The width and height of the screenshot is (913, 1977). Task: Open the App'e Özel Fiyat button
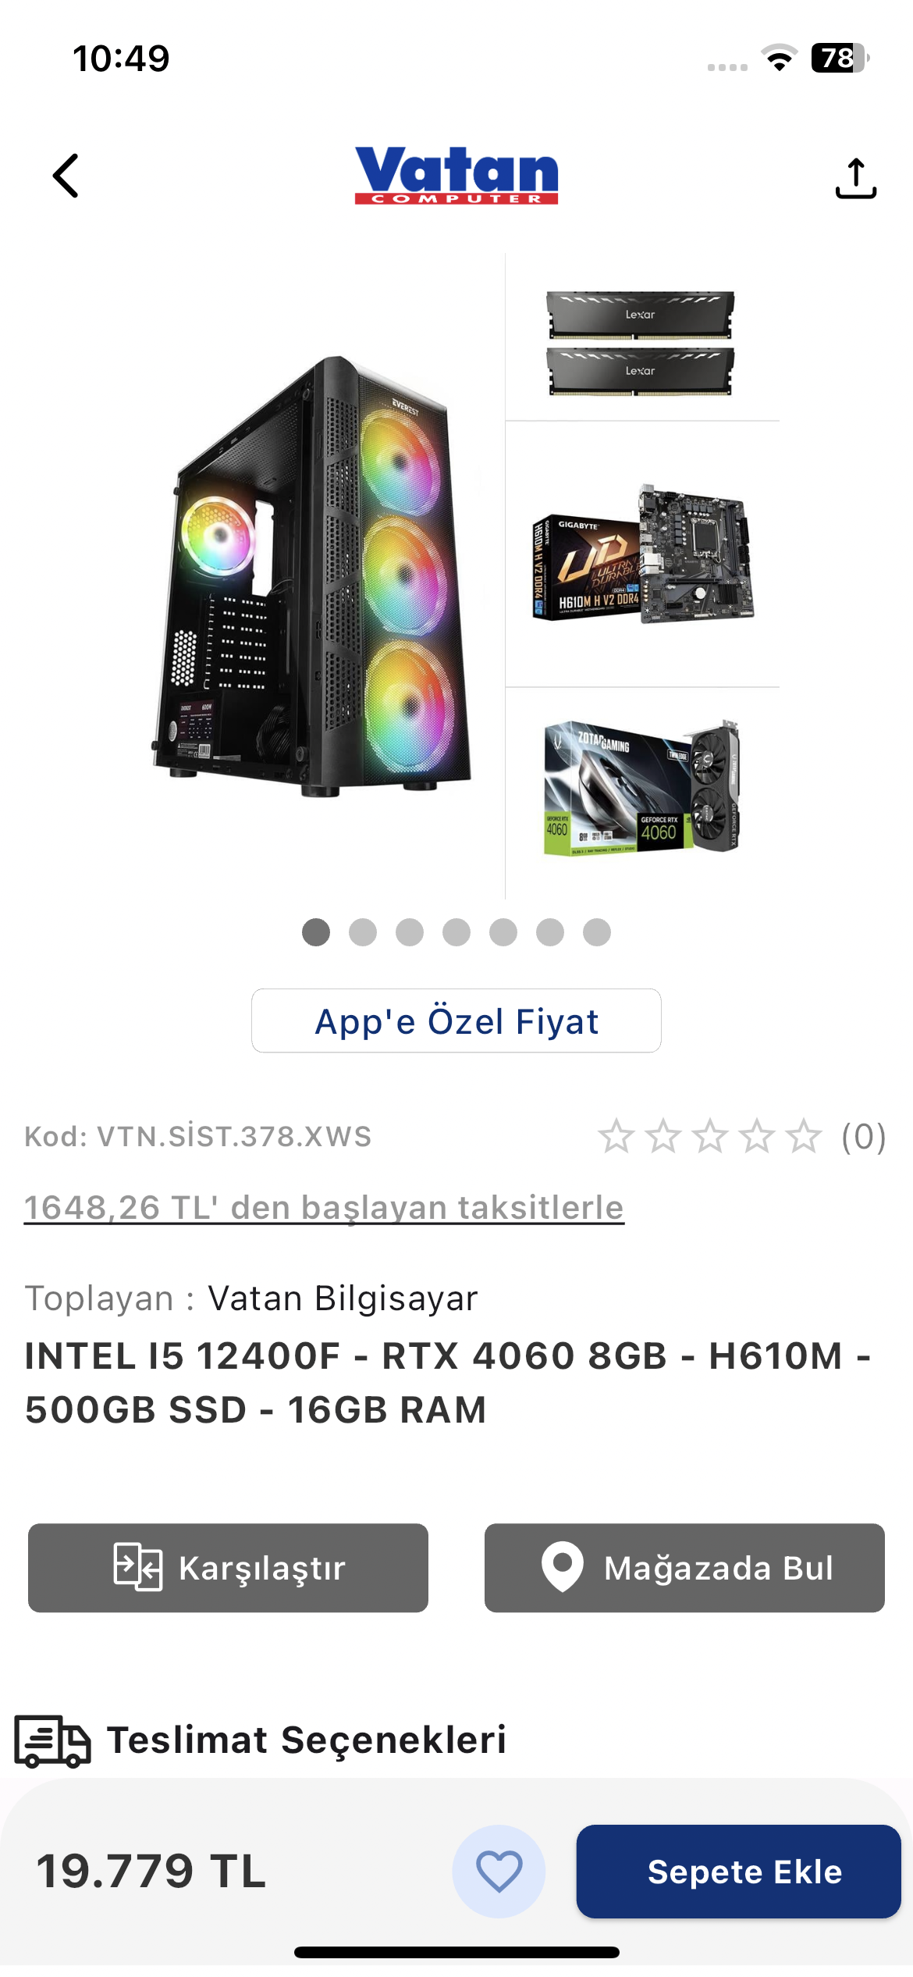click(456, 1021)
